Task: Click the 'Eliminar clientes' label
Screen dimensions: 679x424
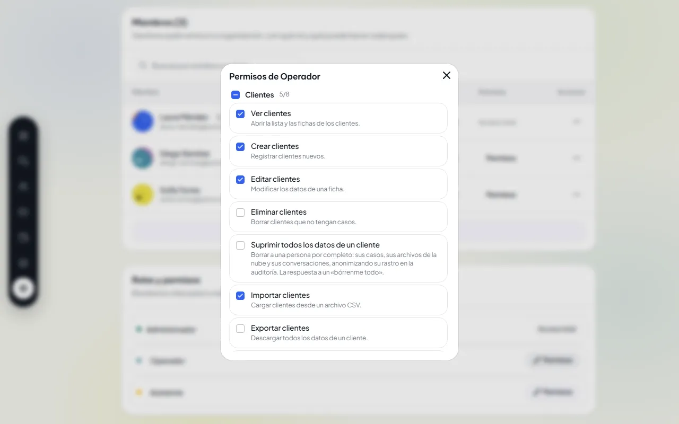Action: 278,212
